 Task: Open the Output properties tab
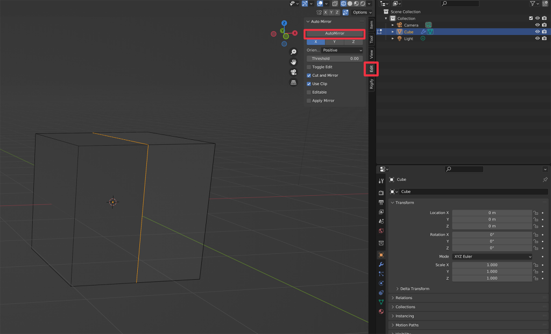click(x=382, y=202)
